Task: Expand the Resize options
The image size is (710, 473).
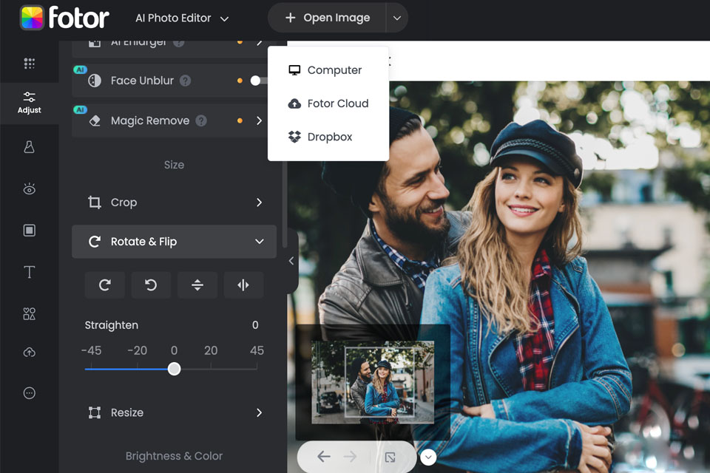Action: tap(259, 412)
